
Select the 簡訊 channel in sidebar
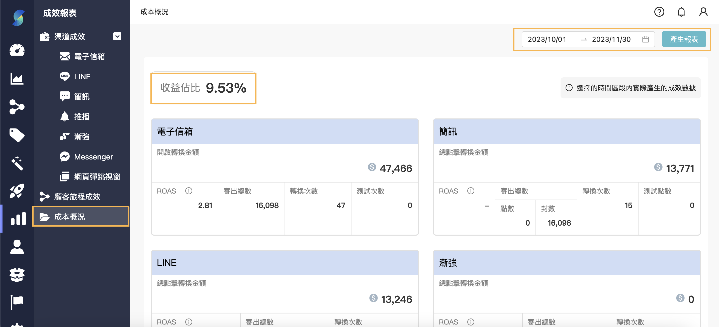point(82,96)
